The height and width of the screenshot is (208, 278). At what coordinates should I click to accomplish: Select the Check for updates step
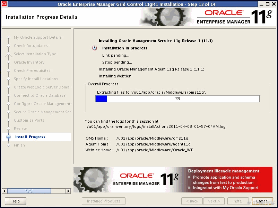[31, 46]
